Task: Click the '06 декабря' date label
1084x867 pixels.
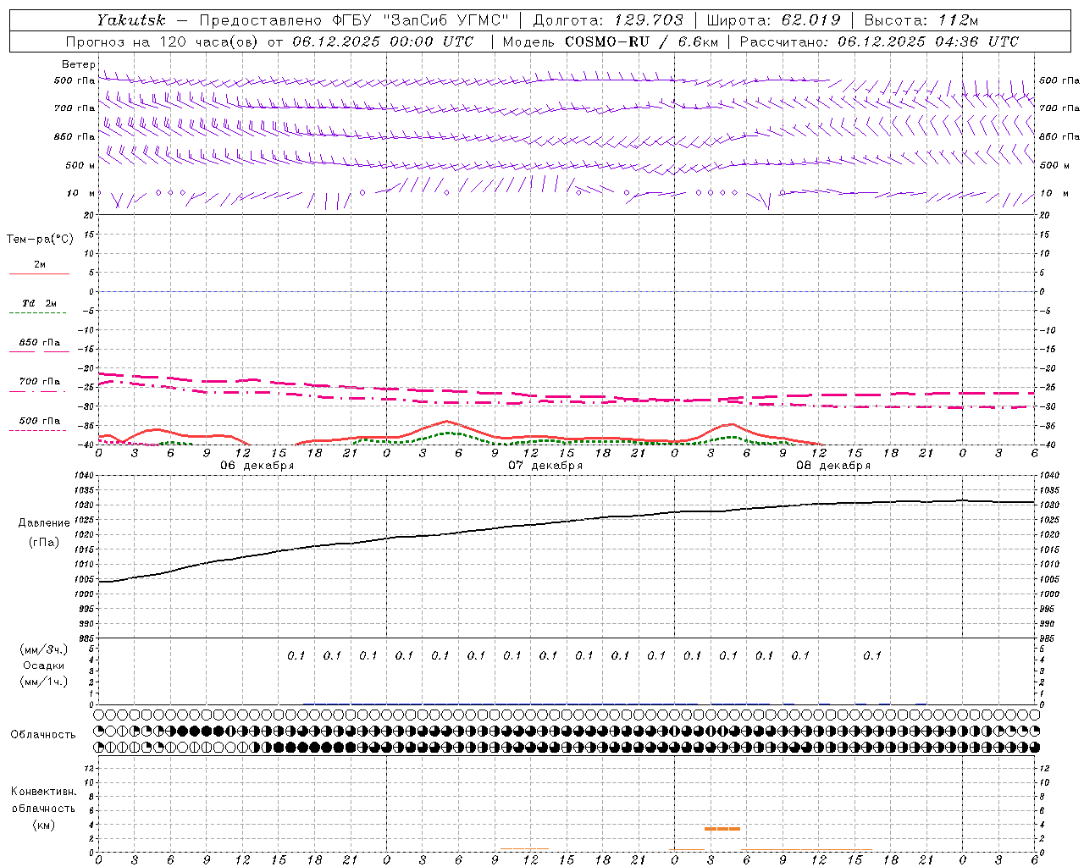Action: tap(257, 466)
